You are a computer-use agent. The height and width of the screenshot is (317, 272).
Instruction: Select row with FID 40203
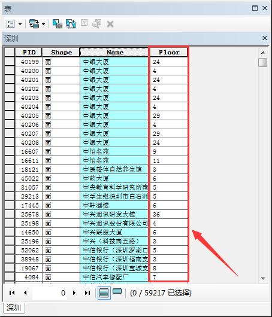coord(10,97)
